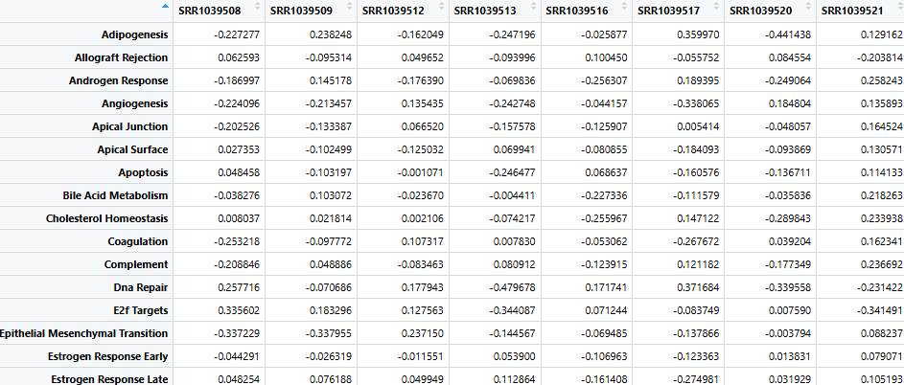
Task: Click Estrogen Response Late value -0.274981
Action: click(x=696, y=378)
